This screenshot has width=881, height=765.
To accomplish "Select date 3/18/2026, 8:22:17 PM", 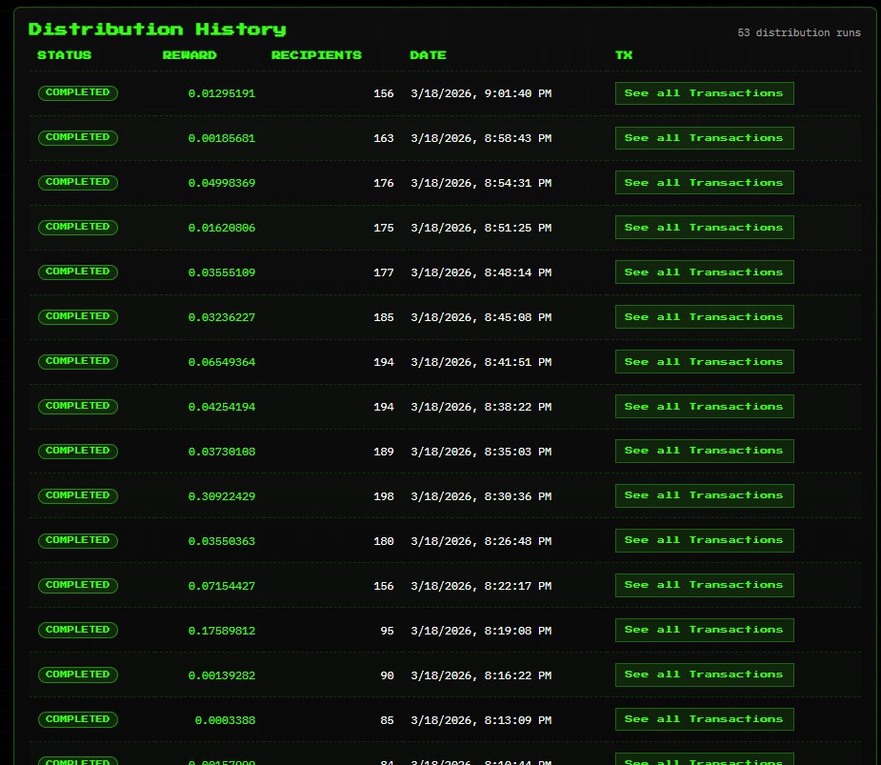I will coord(481,586).
